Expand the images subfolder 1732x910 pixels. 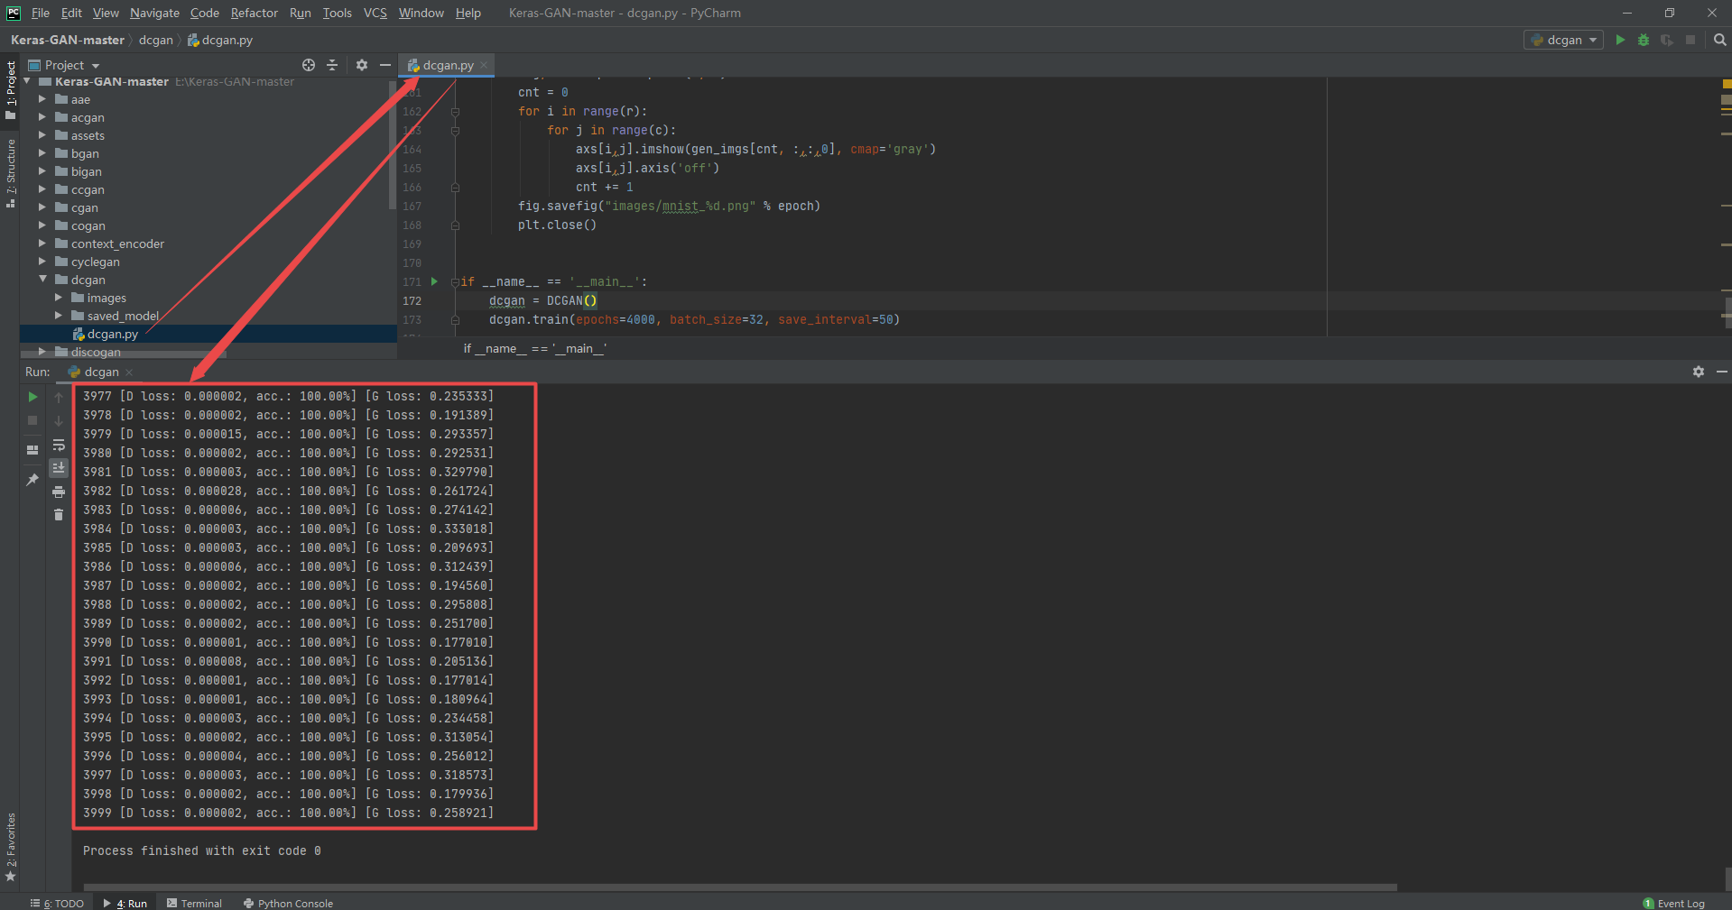pos(58,298)
